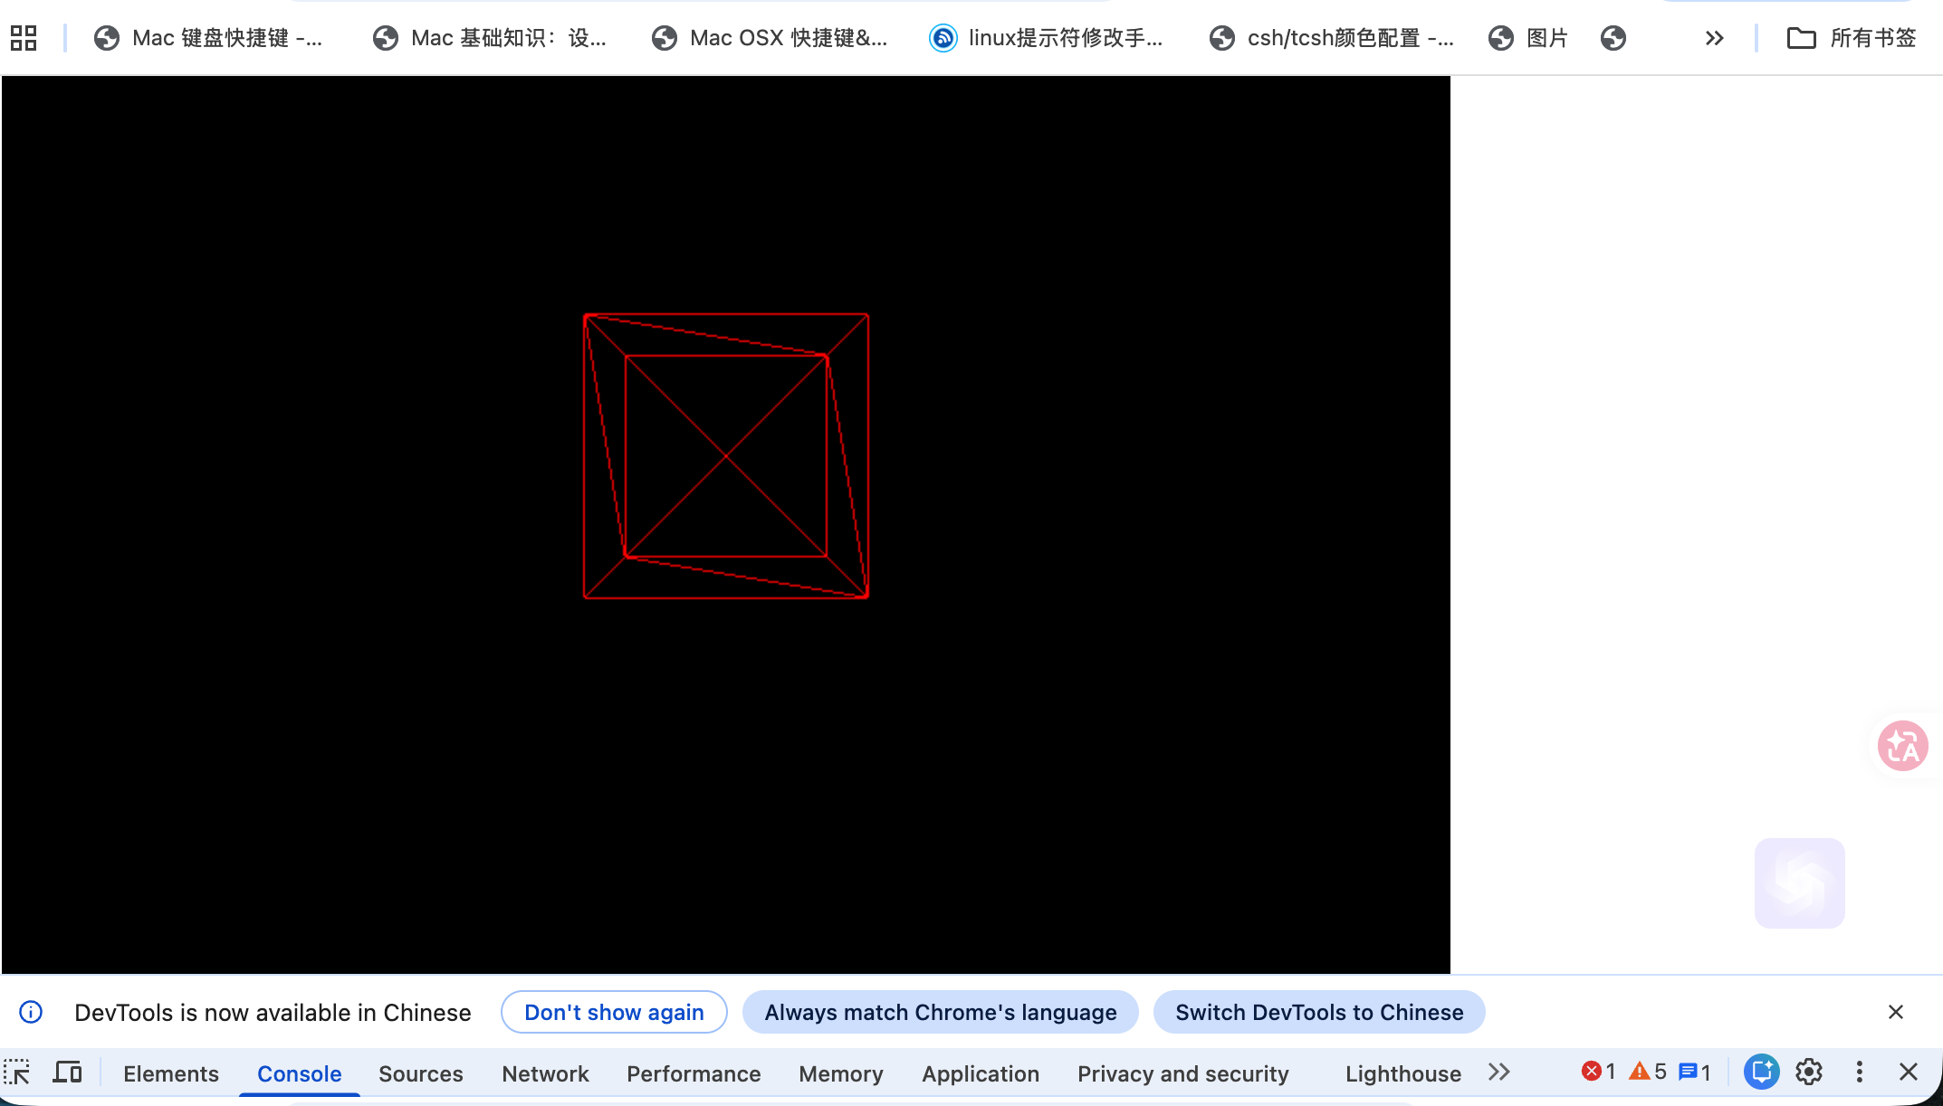This screenshot has width=1943, height=1106.
Task: Click the blue issues count indicator
Action: pyautogui.click(x=1695, y=1073)
